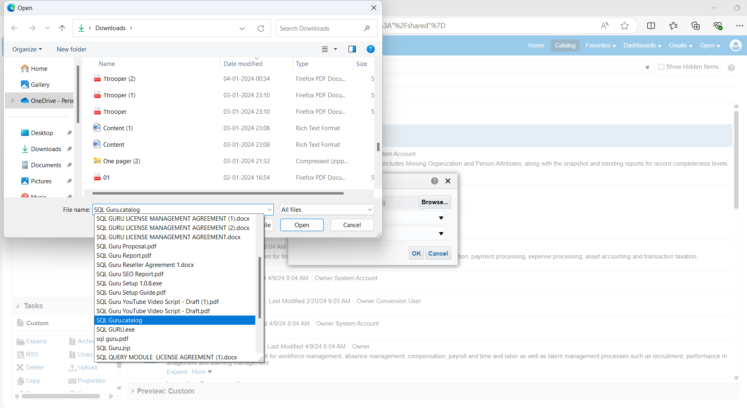Open second dropdown in upload dialog
747x408 pixels.
coord(441,234)
